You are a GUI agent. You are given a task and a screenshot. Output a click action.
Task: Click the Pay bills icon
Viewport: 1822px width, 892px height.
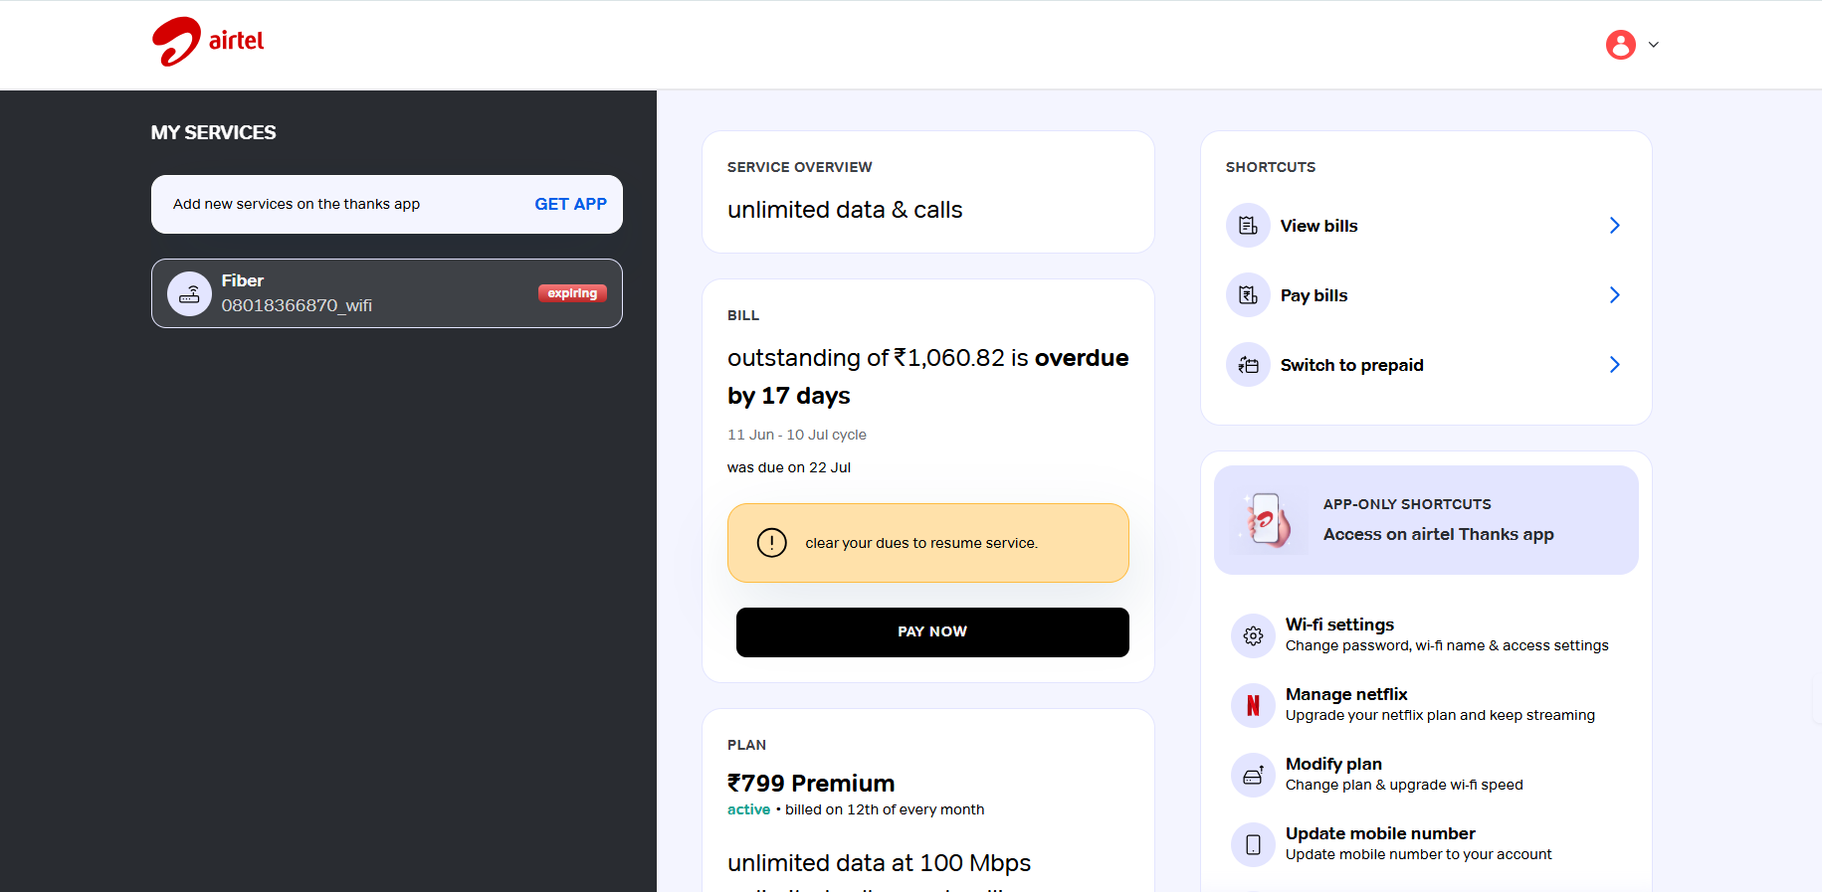point(1248,295)
